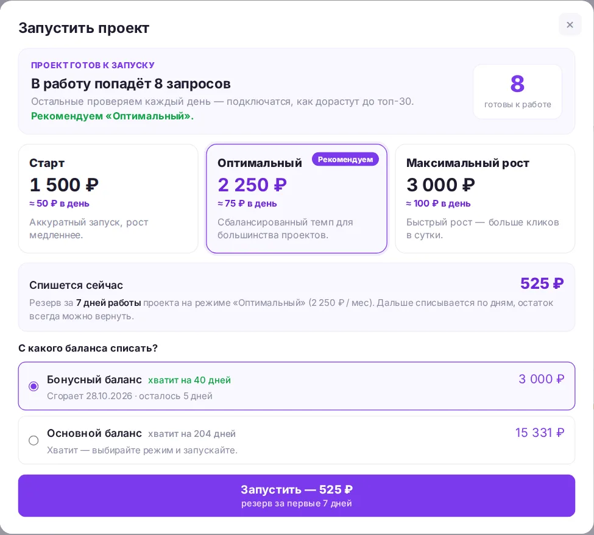Screen dimensions: 594x535
Task: Click «Сгорает 28.10.2026 · осталось 5 дней» text
Action: click(130, 396)
